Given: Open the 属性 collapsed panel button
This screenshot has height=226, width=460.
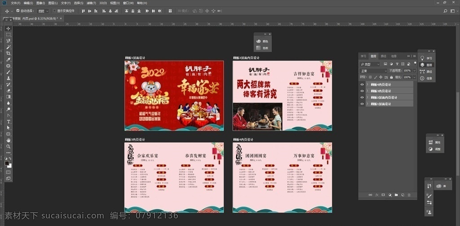Looking at the screenshot, I should click(435, 142).
